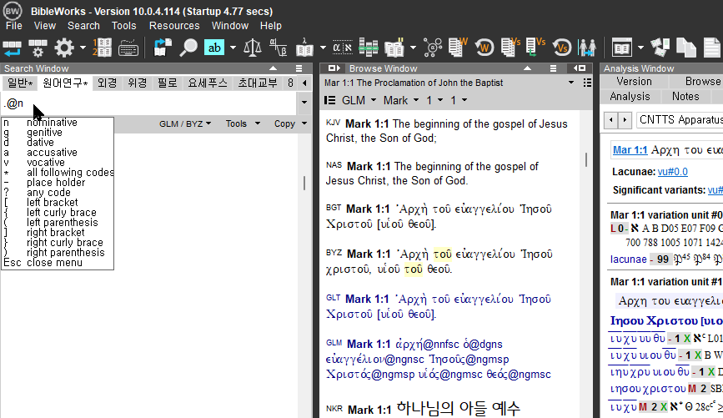The height and width of the screenshot is (418, 723).
Task: Switch to the 요세푸스 search tab
Action: point(208,83)
